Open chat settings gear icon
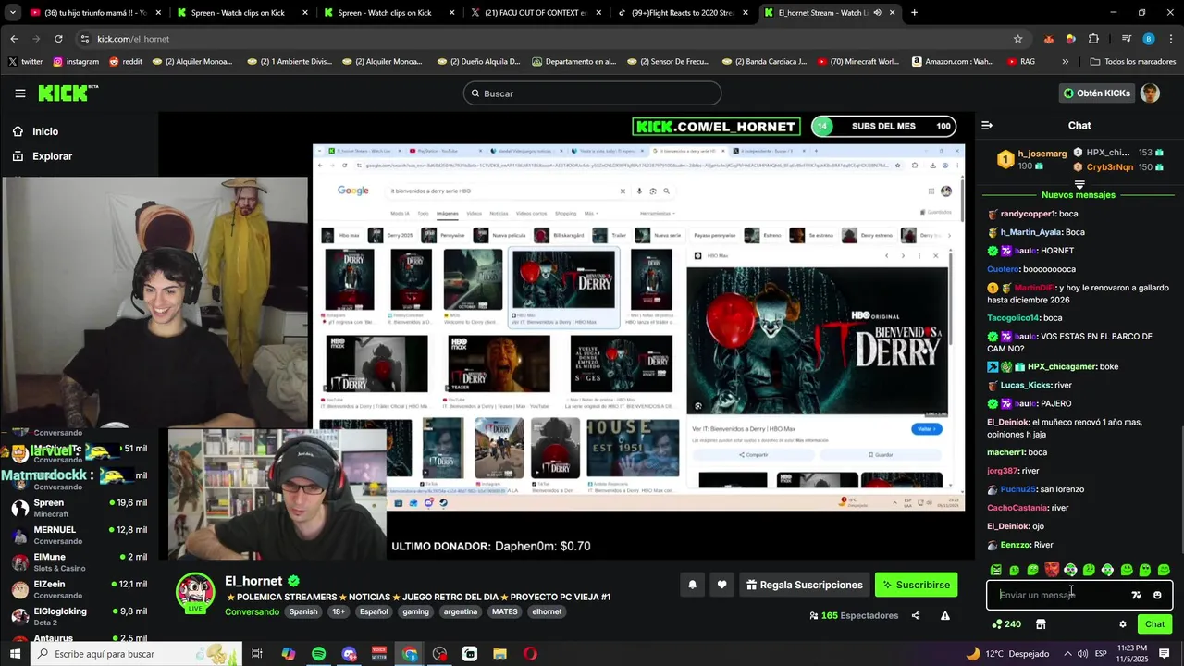The height and width of the screenshot is (666, 1184). 1123,624
